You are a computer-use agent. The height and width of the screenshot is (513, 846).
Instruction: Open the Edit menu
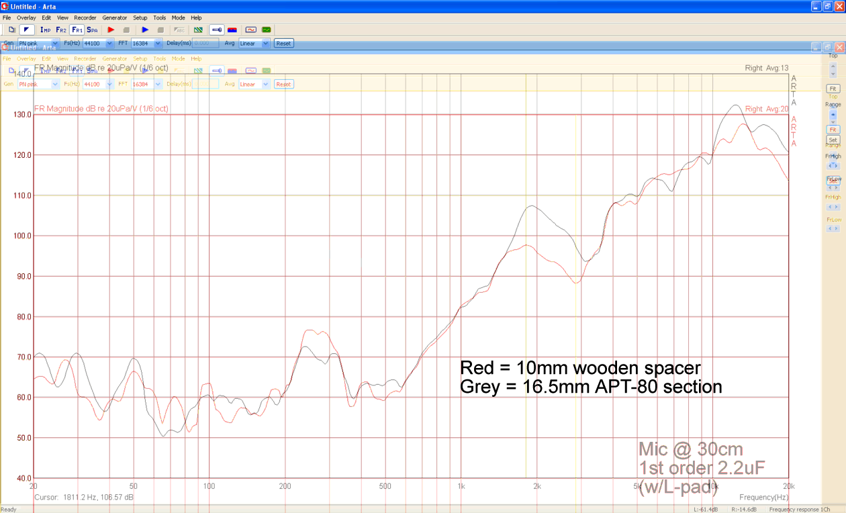point(46,17)
